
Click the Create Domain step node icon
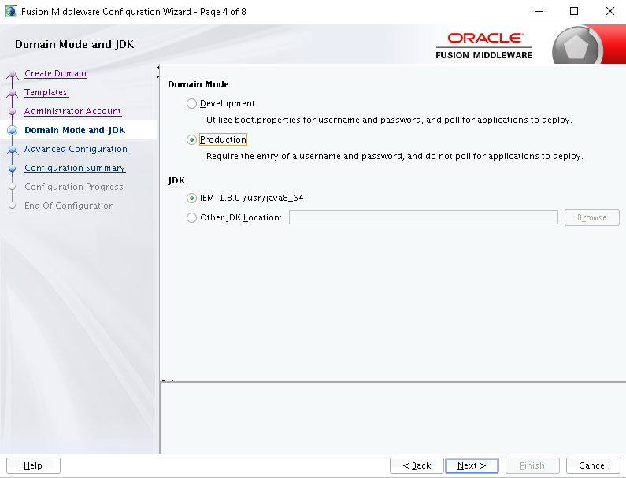pos(13,74)
